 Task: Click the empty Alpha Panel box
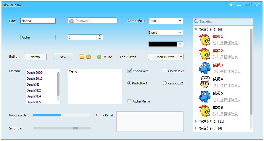(150, 121)
